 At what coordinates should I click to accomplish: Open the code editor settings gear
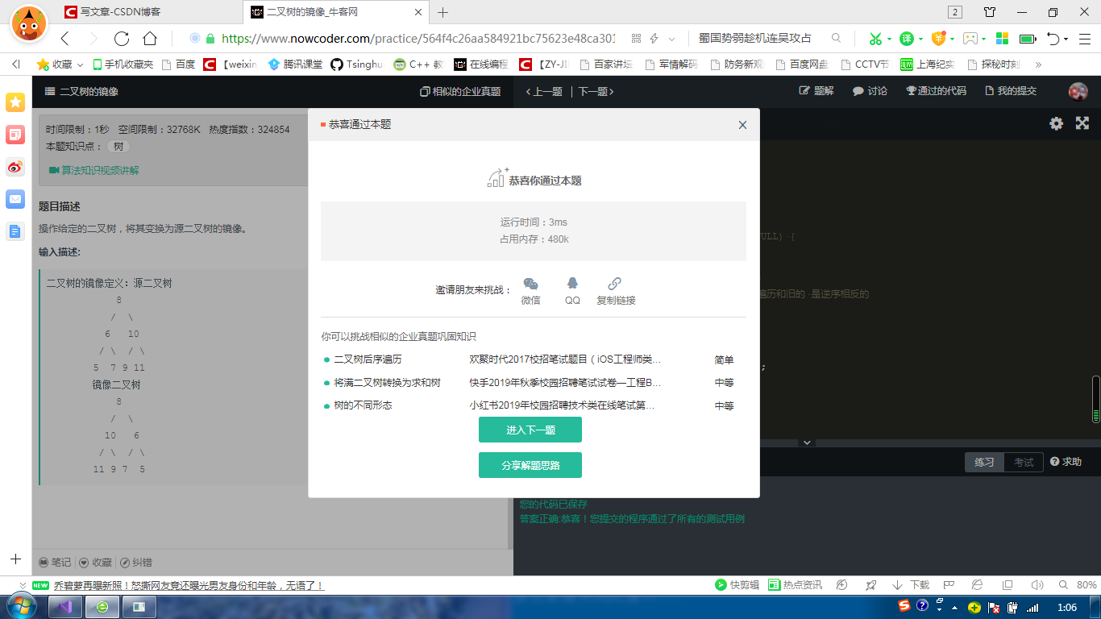[x=1056, y=123]
